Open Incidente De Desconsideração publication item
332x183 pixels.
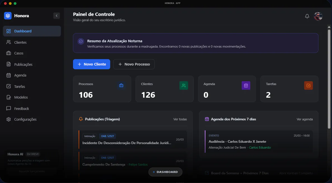(133, 139)
